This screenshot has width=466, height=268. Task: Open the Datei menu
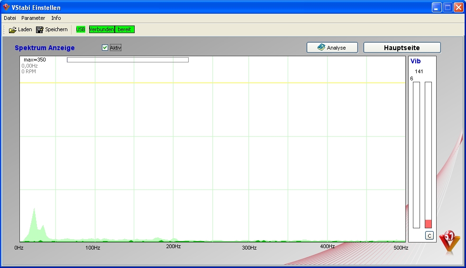tap(10, 18)
